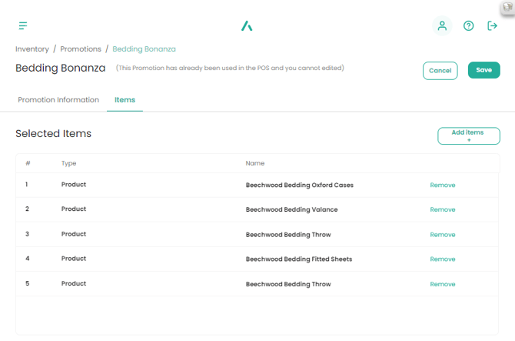Screen dimensions: 515x341
Task: Remove the Beechwood Bedding Throw in row 5
Action: click(x=443, y=284)
